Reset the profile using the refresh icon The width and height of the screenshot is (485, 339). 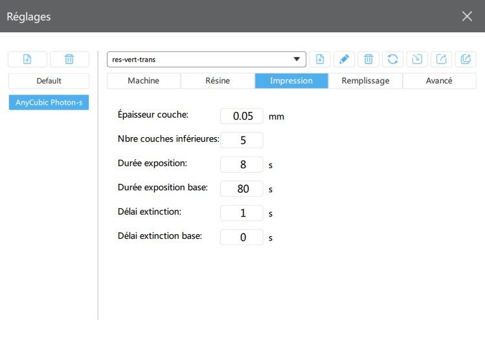[392, 59]
